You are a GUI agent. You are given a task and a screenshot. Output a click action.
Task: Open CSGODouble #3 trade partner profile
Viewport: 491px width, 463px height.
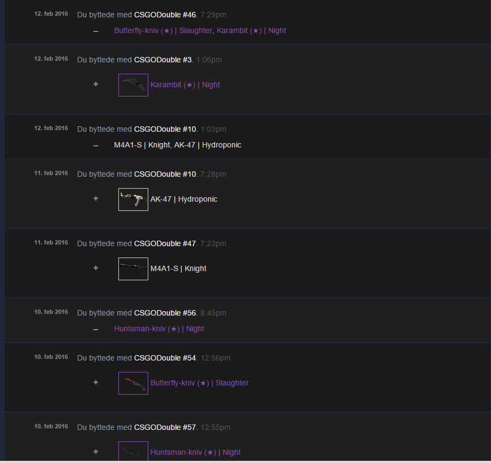pos(162,60)
